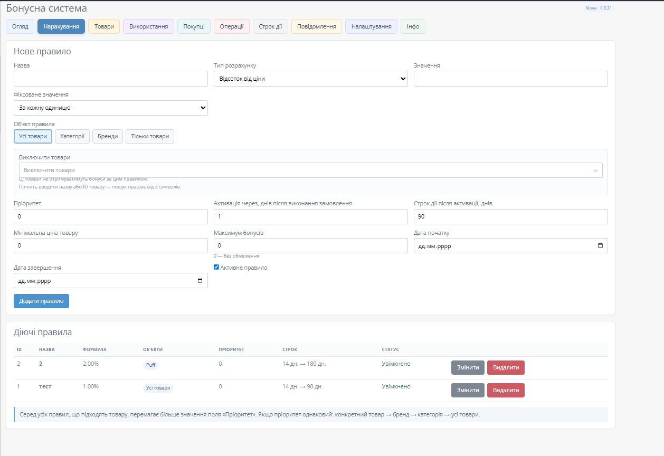The width and height of the screenshot is (664, 456).
Task: Focus the Назва input field
Action: point(111,79)
